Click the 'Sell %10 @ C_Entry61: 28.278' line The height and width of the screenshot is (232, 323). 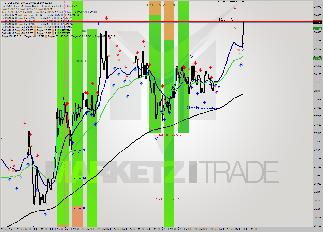coord(37,21)
